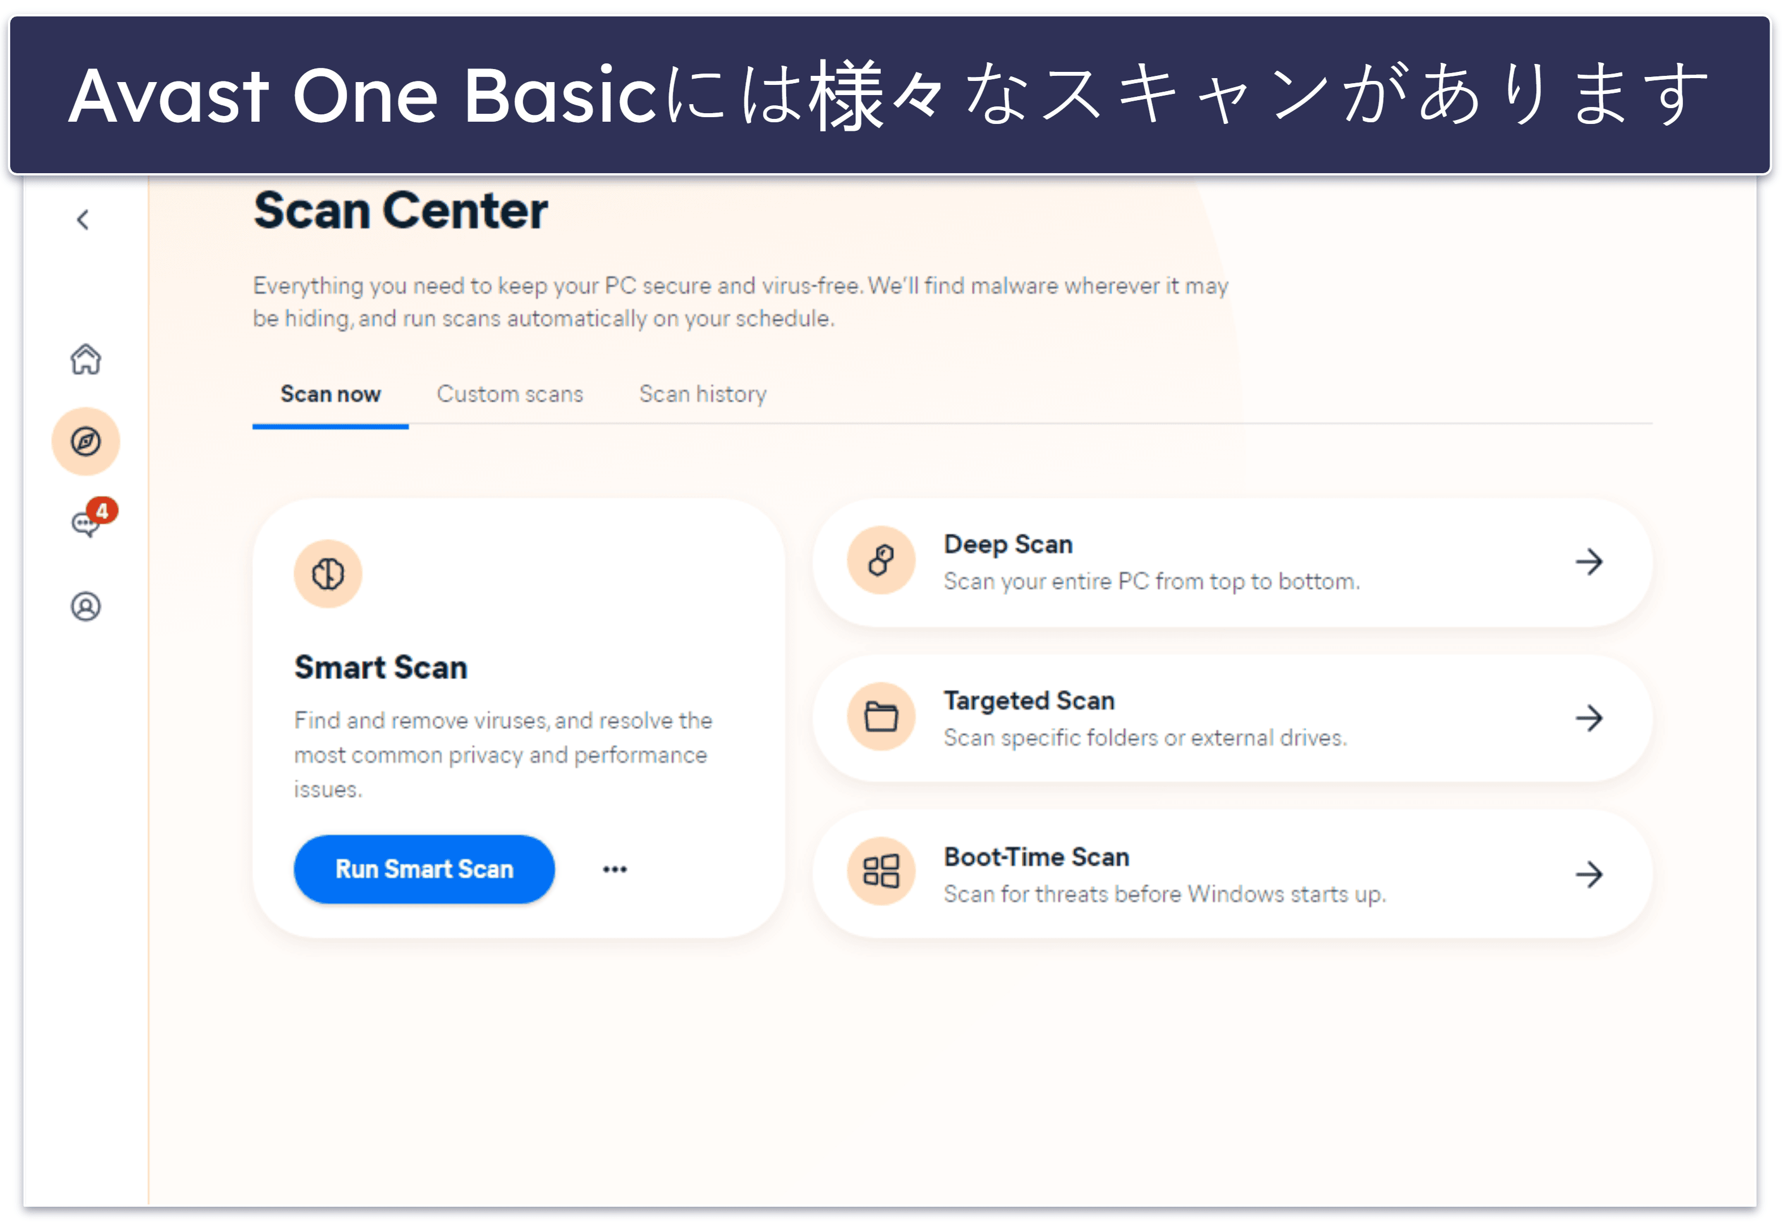Viewport: 1782px width, 1222px height.
Task: Select the Explore compass icon in sidebar
Action: pyautogui.click(x=86, y=441)
